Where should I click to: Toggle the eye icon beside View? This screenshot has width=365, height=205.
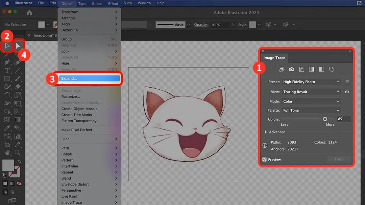[347, 92]
